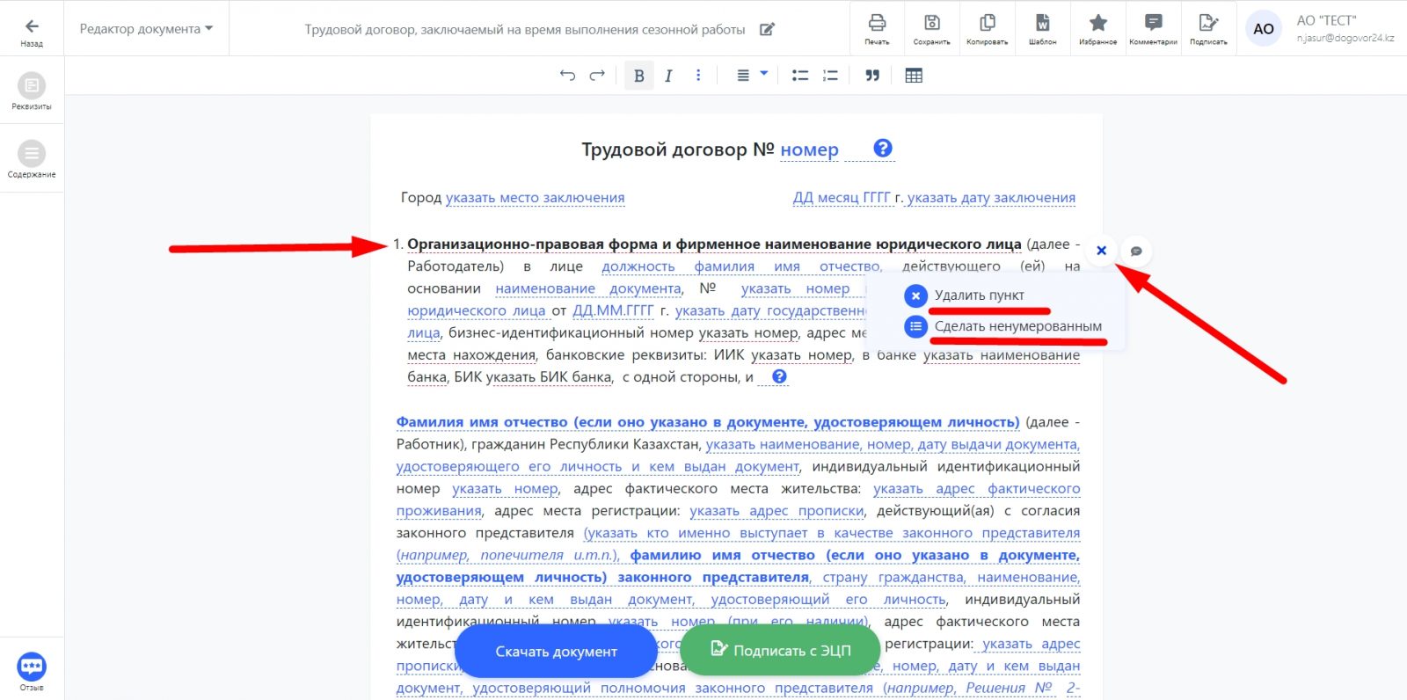Click the ДД.ММ.ГГГГ registration date field
The width and height of the screenshot is (1407, 700).
click(x=613, y=310)
